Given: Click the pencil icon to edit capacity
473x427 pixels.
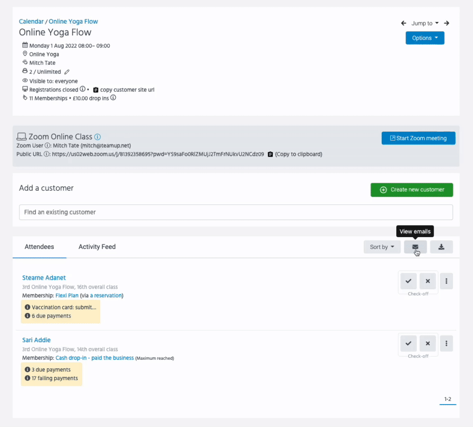Looking at the screenshot, I should (67, 72).
